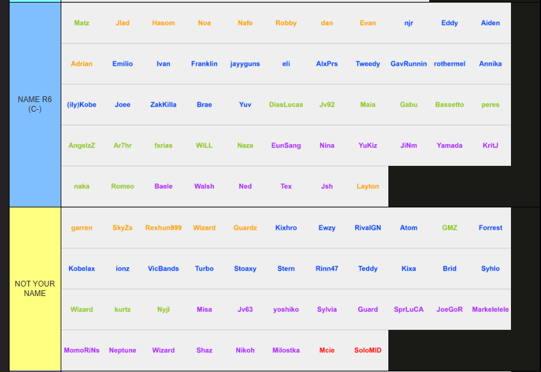Viewport: 541px width, 372px height.
Task: Select the Adrian tile
Action: (x=82, y=64)
